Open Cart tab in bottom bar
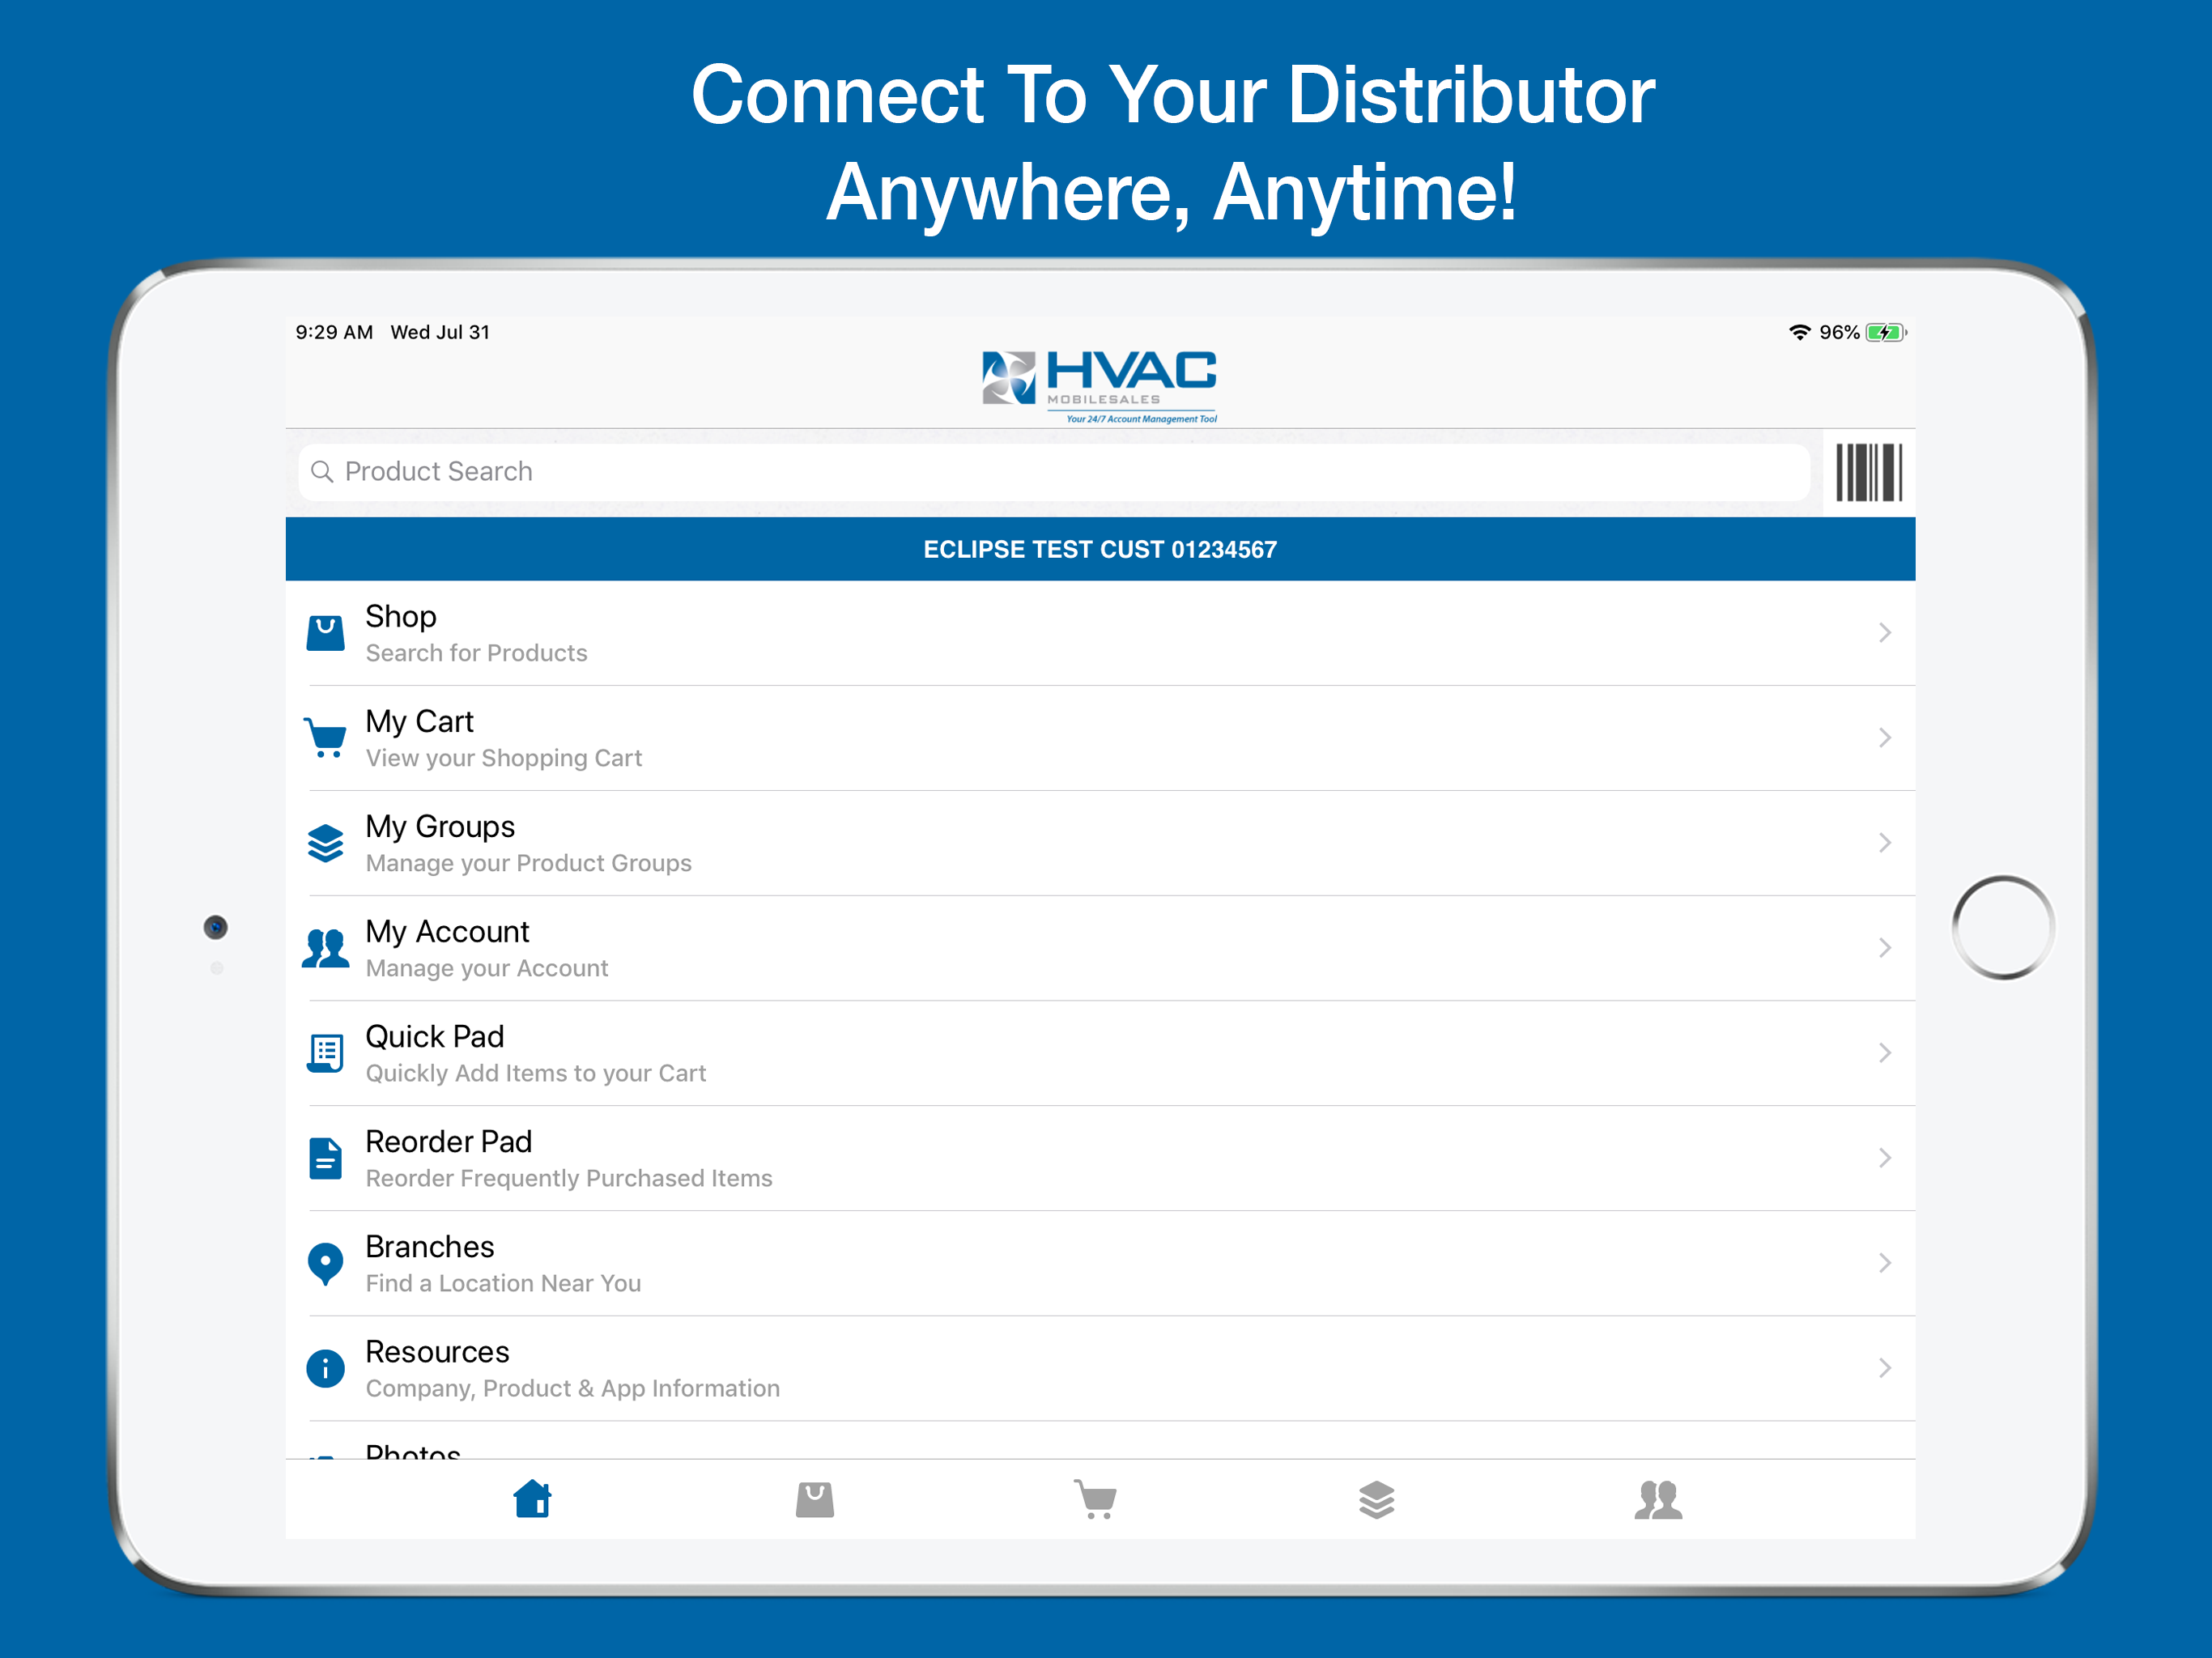The height and width of the screenshot is (1658, 2212). (1096, 1499)
